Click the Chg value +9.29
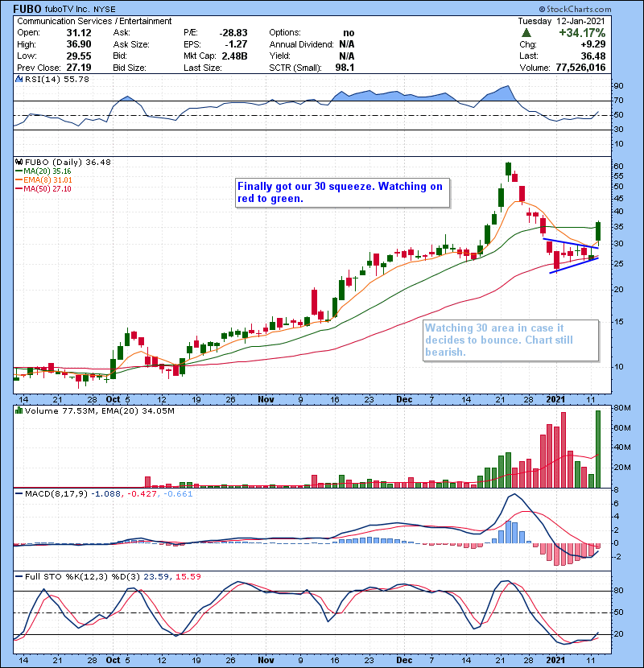This screenshot has width=644, height=668. (x=593, y=44)
